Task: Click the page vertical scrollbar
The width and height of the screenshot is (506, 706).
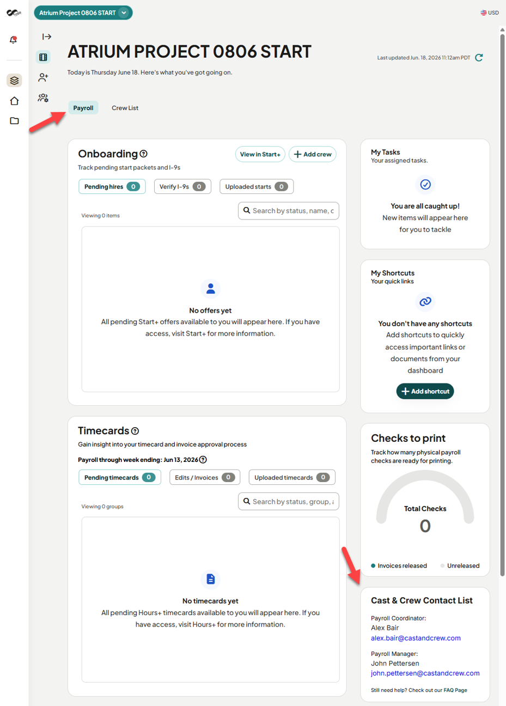Action: [502, 305]
